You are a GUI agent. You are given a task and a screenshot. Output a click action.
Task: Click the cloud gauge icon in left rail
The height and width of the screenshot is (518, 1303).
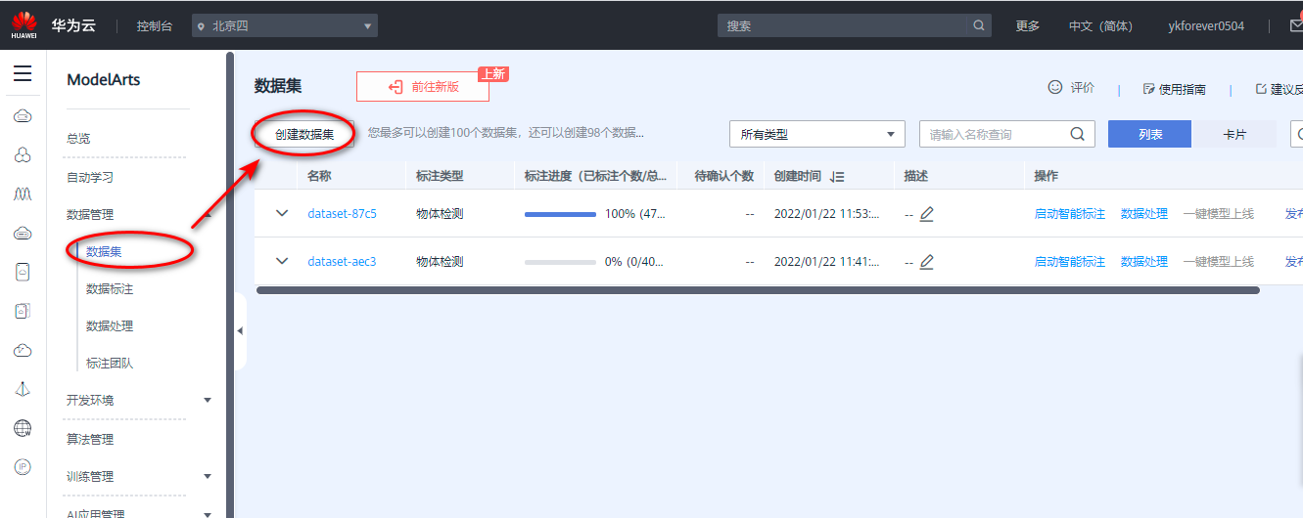[x=23, y=350]
